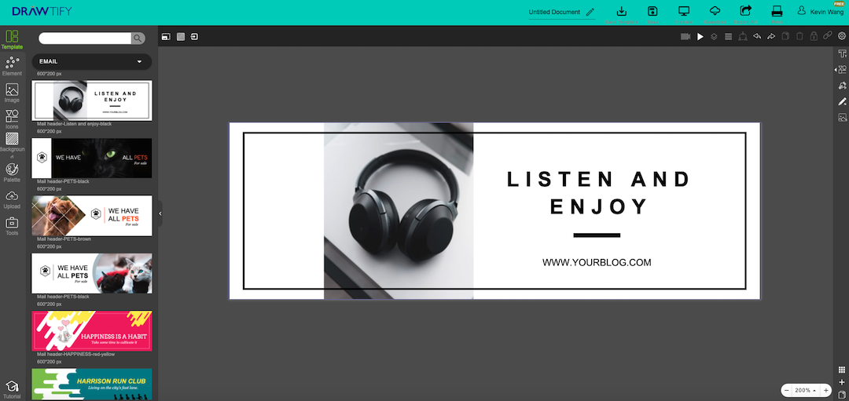Play the animation
This screenshot has height=401, width=849.
click(x=700, y=36)
